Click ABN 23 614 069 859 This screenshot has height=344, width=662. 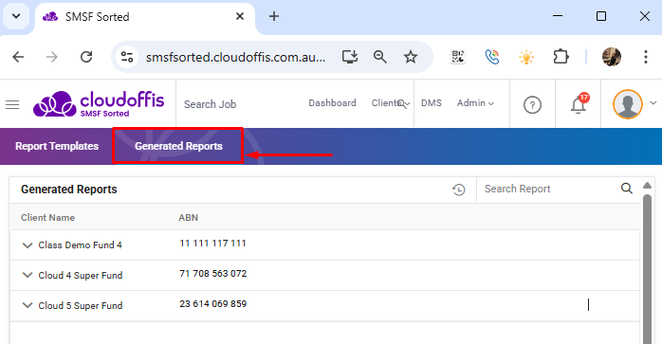tap(213, 304)
